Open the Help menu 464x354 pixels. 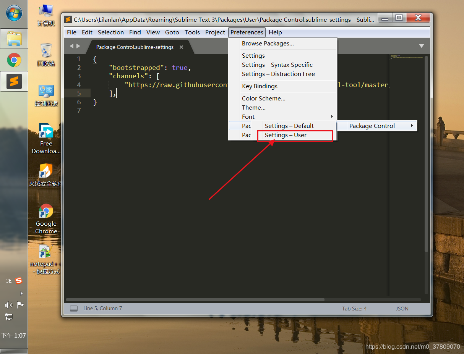(275, 32)
